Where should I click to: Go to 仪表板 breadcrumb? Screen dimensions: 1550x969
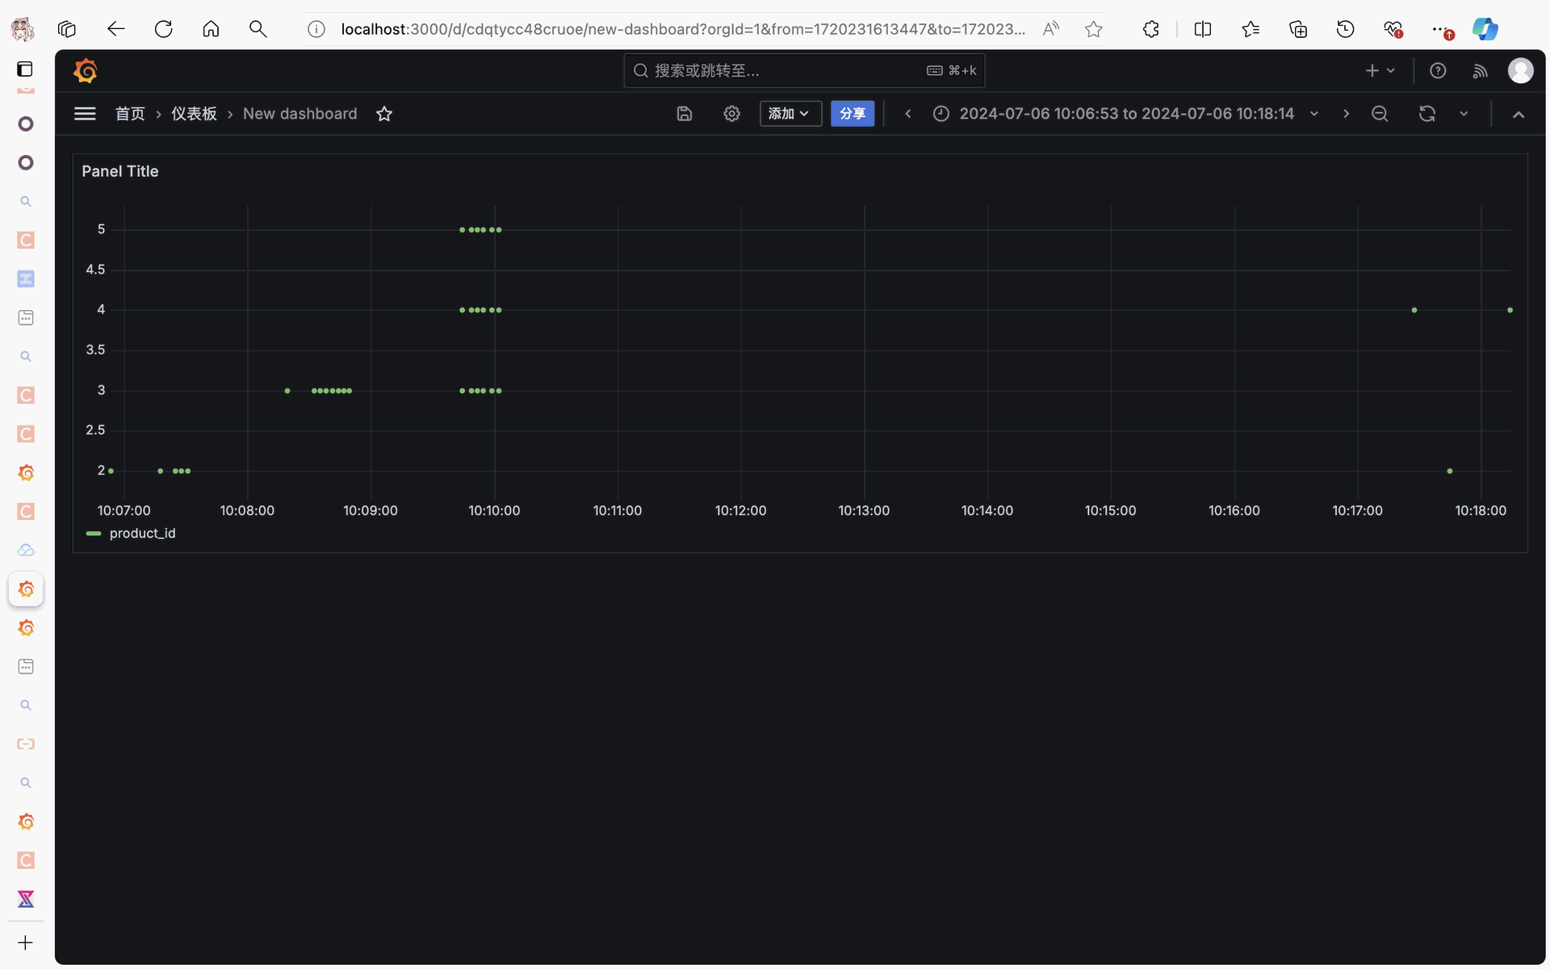point(194,114)
